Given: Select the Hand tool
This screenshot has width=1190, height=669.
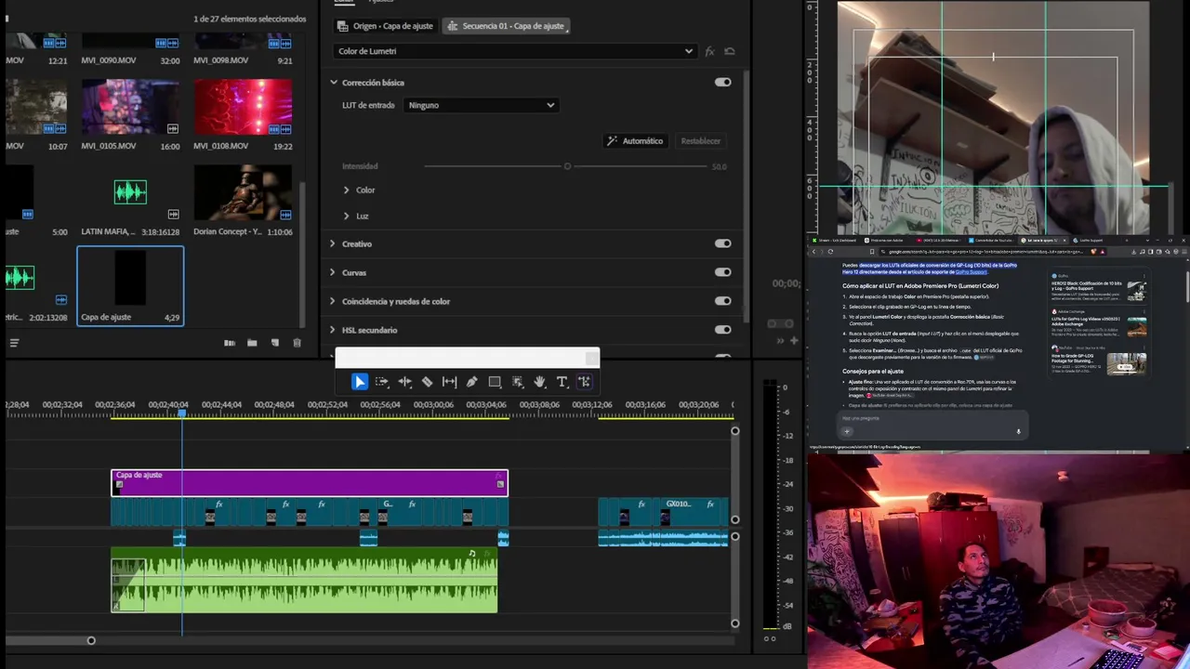Looking at the screenshot, I should pos(539,382).
